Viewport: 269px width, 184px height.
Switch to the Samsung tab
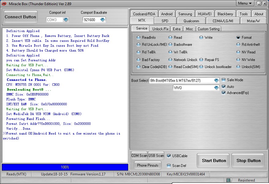tap(185, 14)
